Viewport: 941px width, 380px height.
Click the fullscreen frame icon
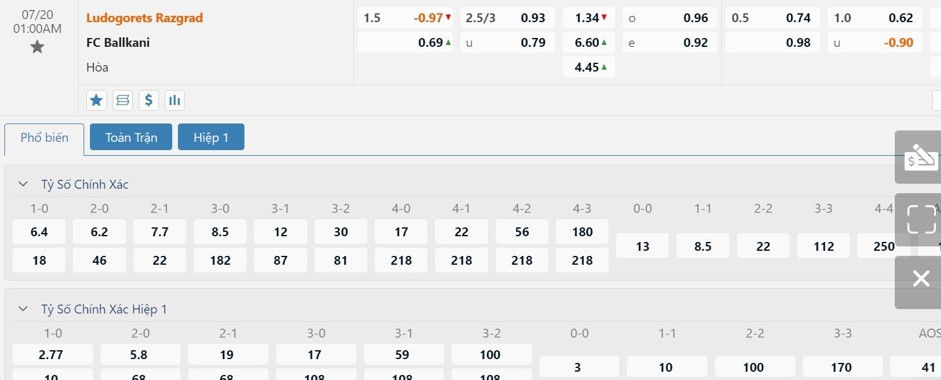point(921,219)
